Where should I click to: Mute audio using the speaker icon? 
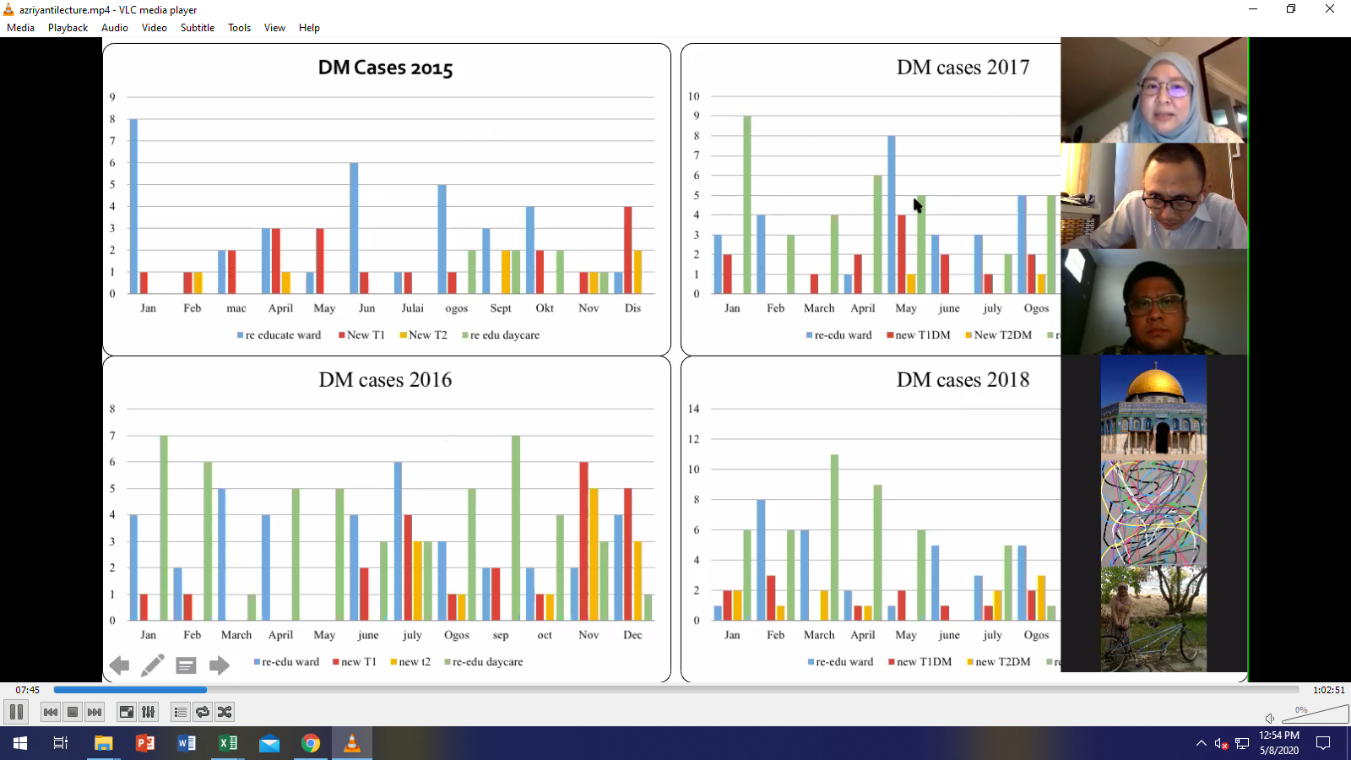(x=1270, y=718)
